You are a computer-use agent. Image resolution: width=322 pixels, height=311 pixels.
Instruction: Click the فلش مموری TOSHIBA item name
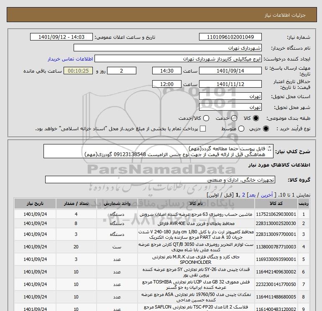tap(196, 284)
